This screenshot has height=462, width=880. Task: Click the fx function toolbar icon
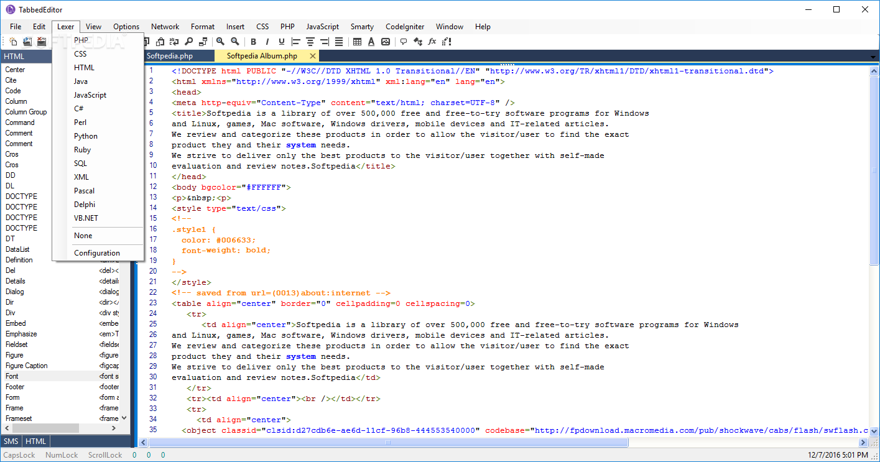(432, 42)
